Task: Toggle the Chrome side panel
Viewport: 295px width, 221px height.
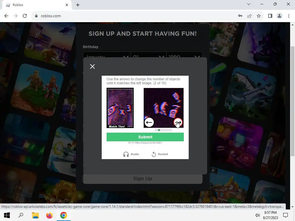Action: [270, 16]
